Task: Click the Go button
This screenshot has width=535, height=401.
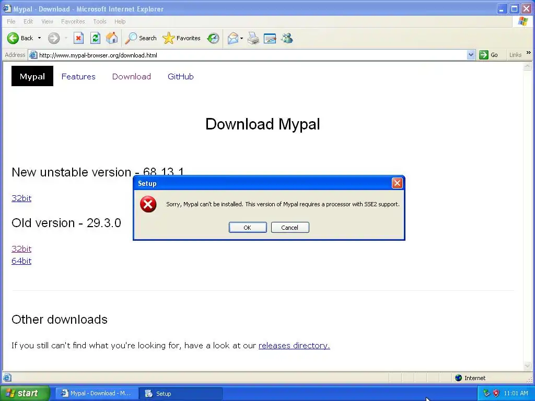Action: (489, 55)
